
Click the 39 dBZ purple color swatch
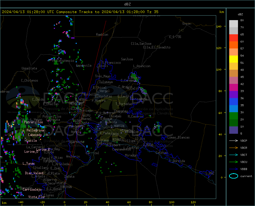[233, 94]
